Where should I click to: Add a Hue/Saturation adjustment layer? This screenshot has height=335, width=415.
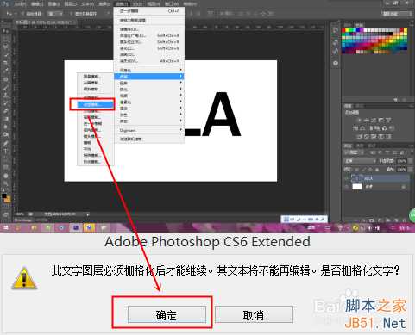point(355,128)
